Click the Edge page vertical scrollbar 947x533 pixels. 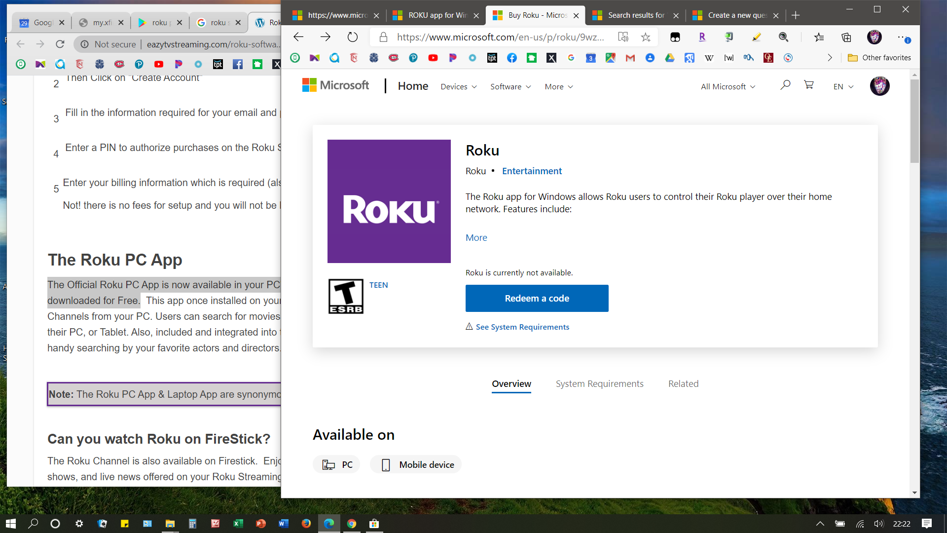pyautogui.click(x=914, y=121)
